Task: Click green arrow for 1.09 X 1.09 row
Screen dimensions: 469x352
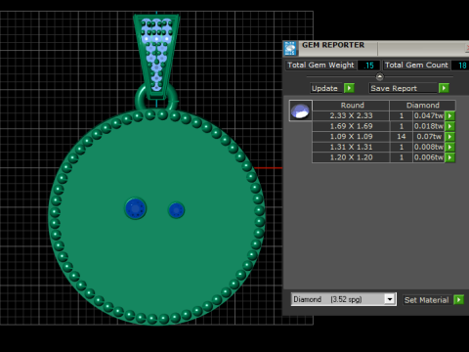Action: (449, 137)
